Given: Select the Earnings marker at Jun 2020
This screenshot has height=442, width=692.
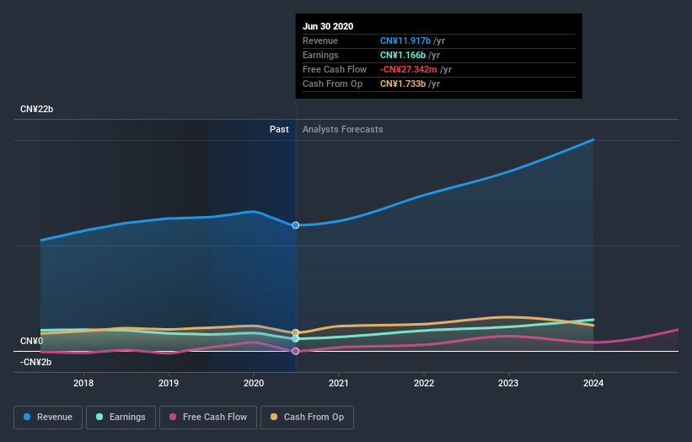Looking at the screenshot, I should [x=296, y=339].
